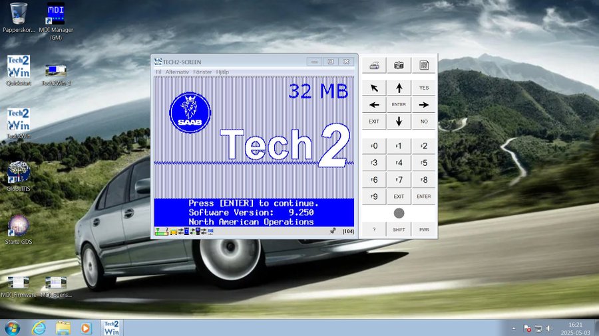
Task: Click ENTER in the function key row
Action: [x=424, y=197]
